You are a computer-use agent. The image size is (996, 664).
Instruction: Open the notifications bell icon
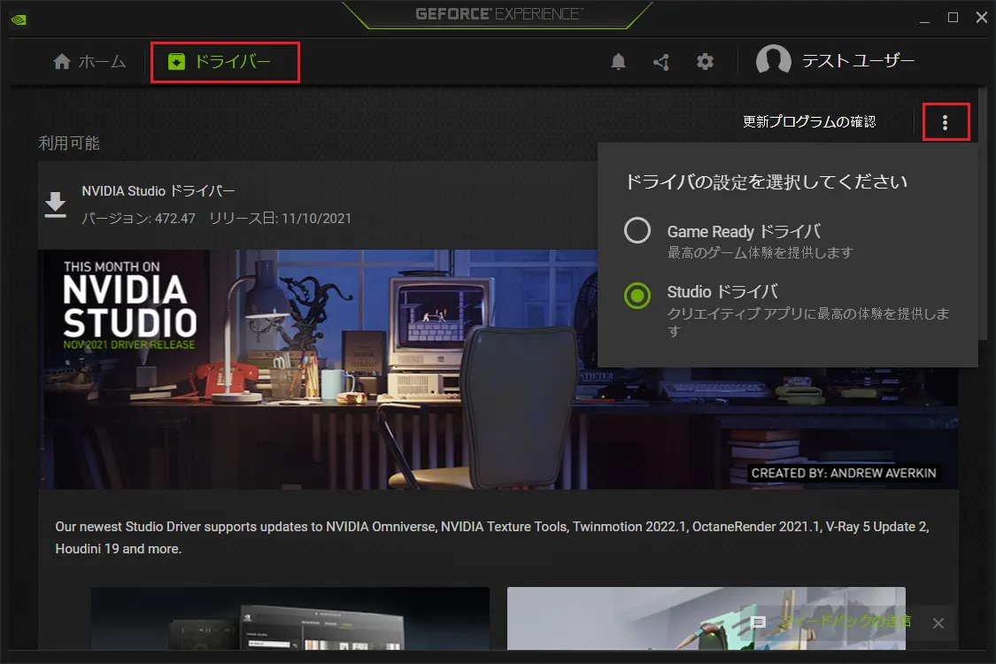coord(618,62)
